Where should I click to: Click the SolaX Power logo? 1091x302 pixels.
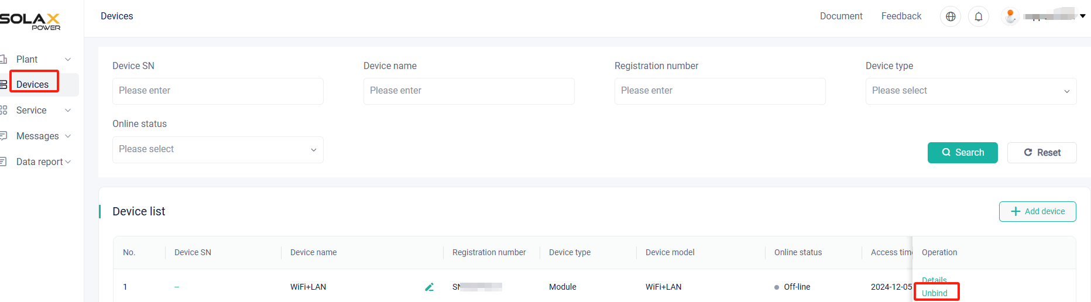[30, 21]
